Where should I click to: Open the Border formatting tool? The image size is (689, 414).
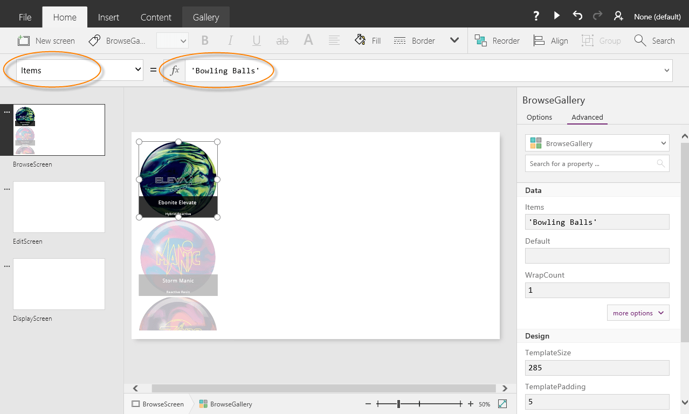(x=414, y=40)
